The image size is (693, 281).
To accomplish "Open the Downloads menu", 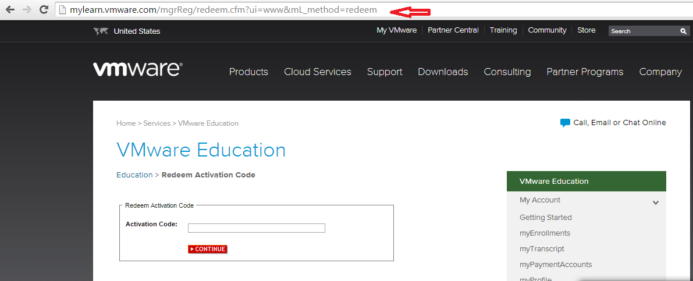I will click(x=443, y=72).
